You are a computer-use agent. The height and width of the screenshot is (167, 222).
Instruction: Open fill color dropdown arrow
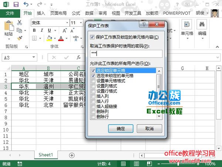point(55,38)
